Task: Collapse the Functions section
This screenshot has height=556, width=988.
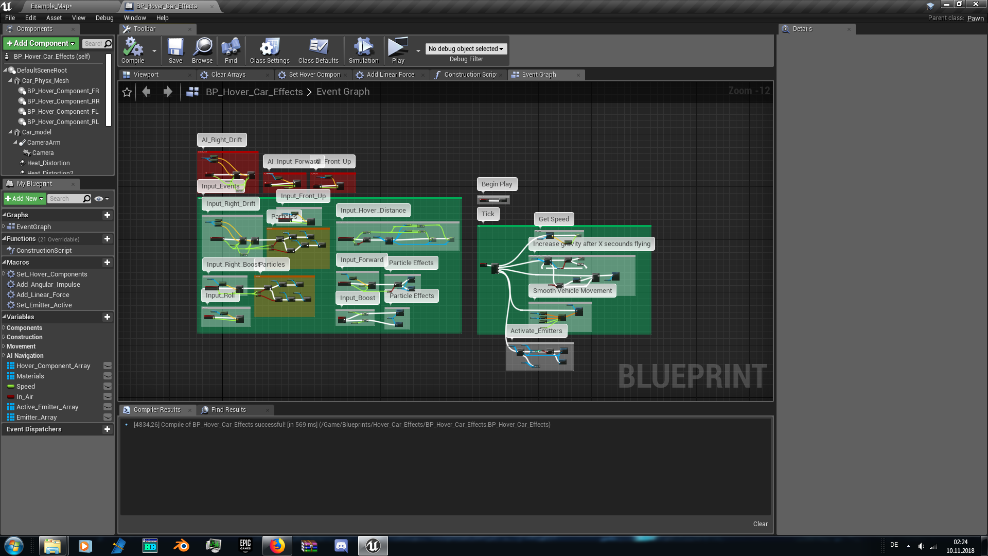Action: [x=4, y=239]
